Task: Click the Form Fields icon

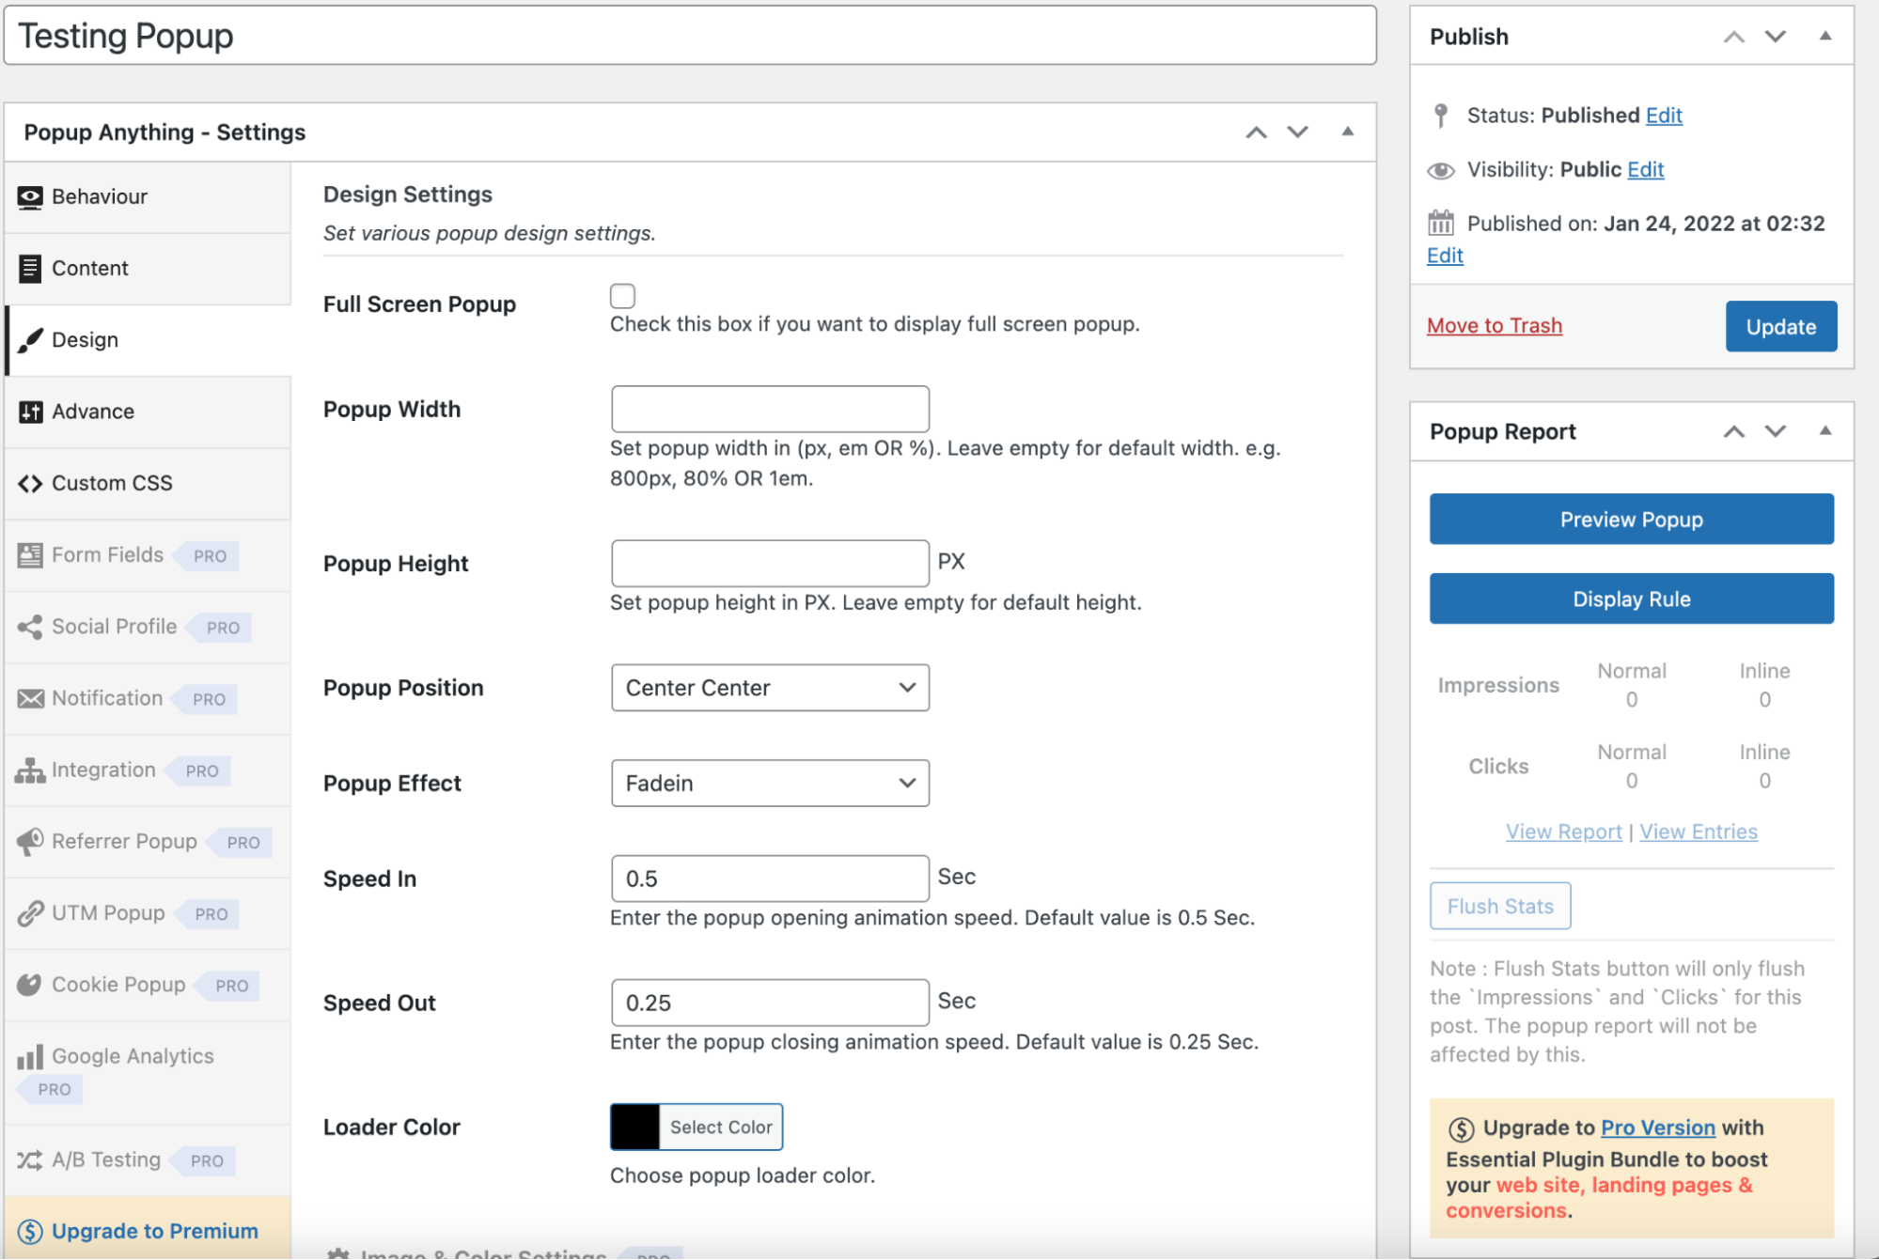Action: pyautogui.click(x=30, y=555)
